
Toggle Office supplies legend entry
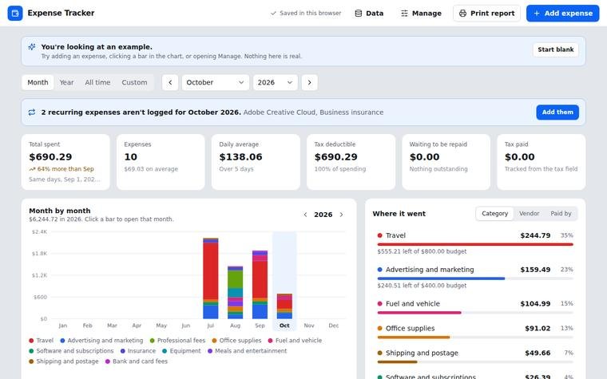click(236, 341)
